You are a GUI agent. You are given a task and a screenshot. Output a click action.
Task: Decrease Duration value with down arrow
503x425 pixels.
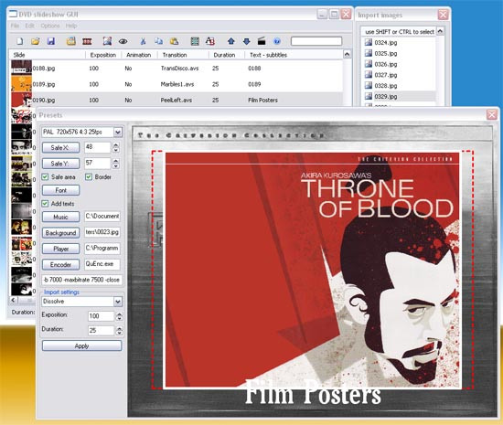pos(119,333)
